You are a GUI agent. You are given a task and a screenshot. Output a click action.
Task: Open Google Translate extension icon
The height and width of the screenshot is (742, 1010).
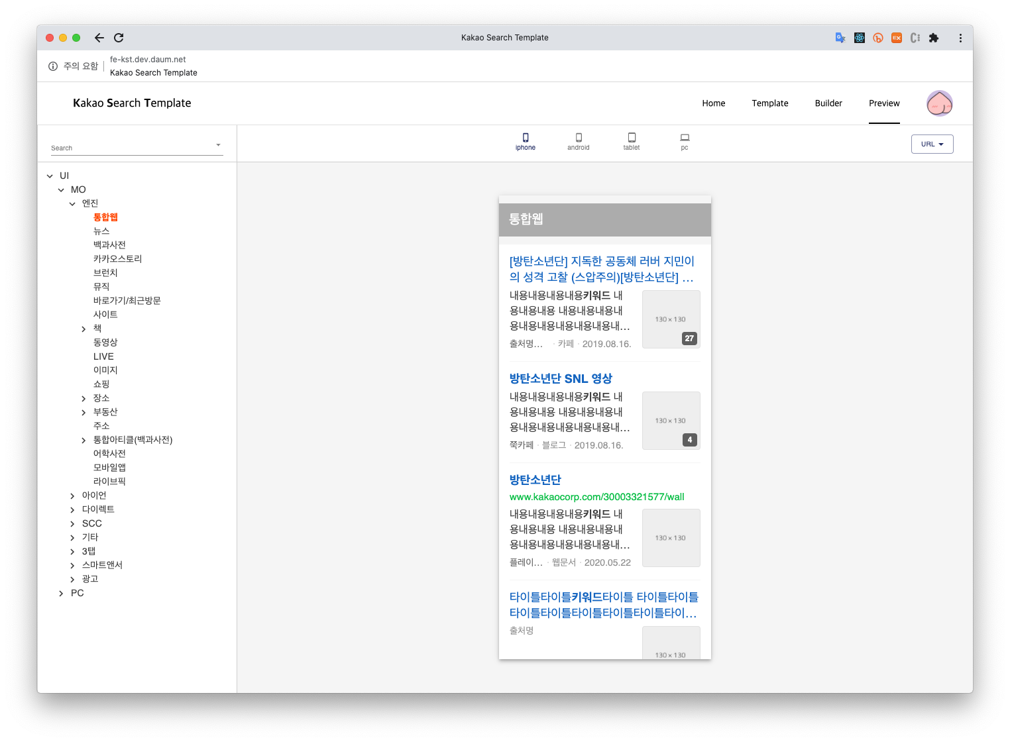click(840, 38)
